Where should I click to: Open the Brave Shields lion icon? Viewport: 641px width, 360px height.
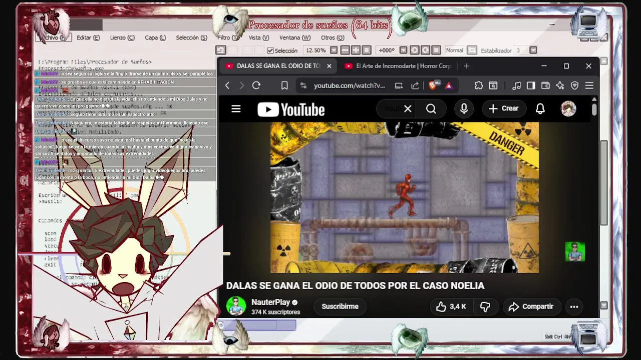point(433,85)
